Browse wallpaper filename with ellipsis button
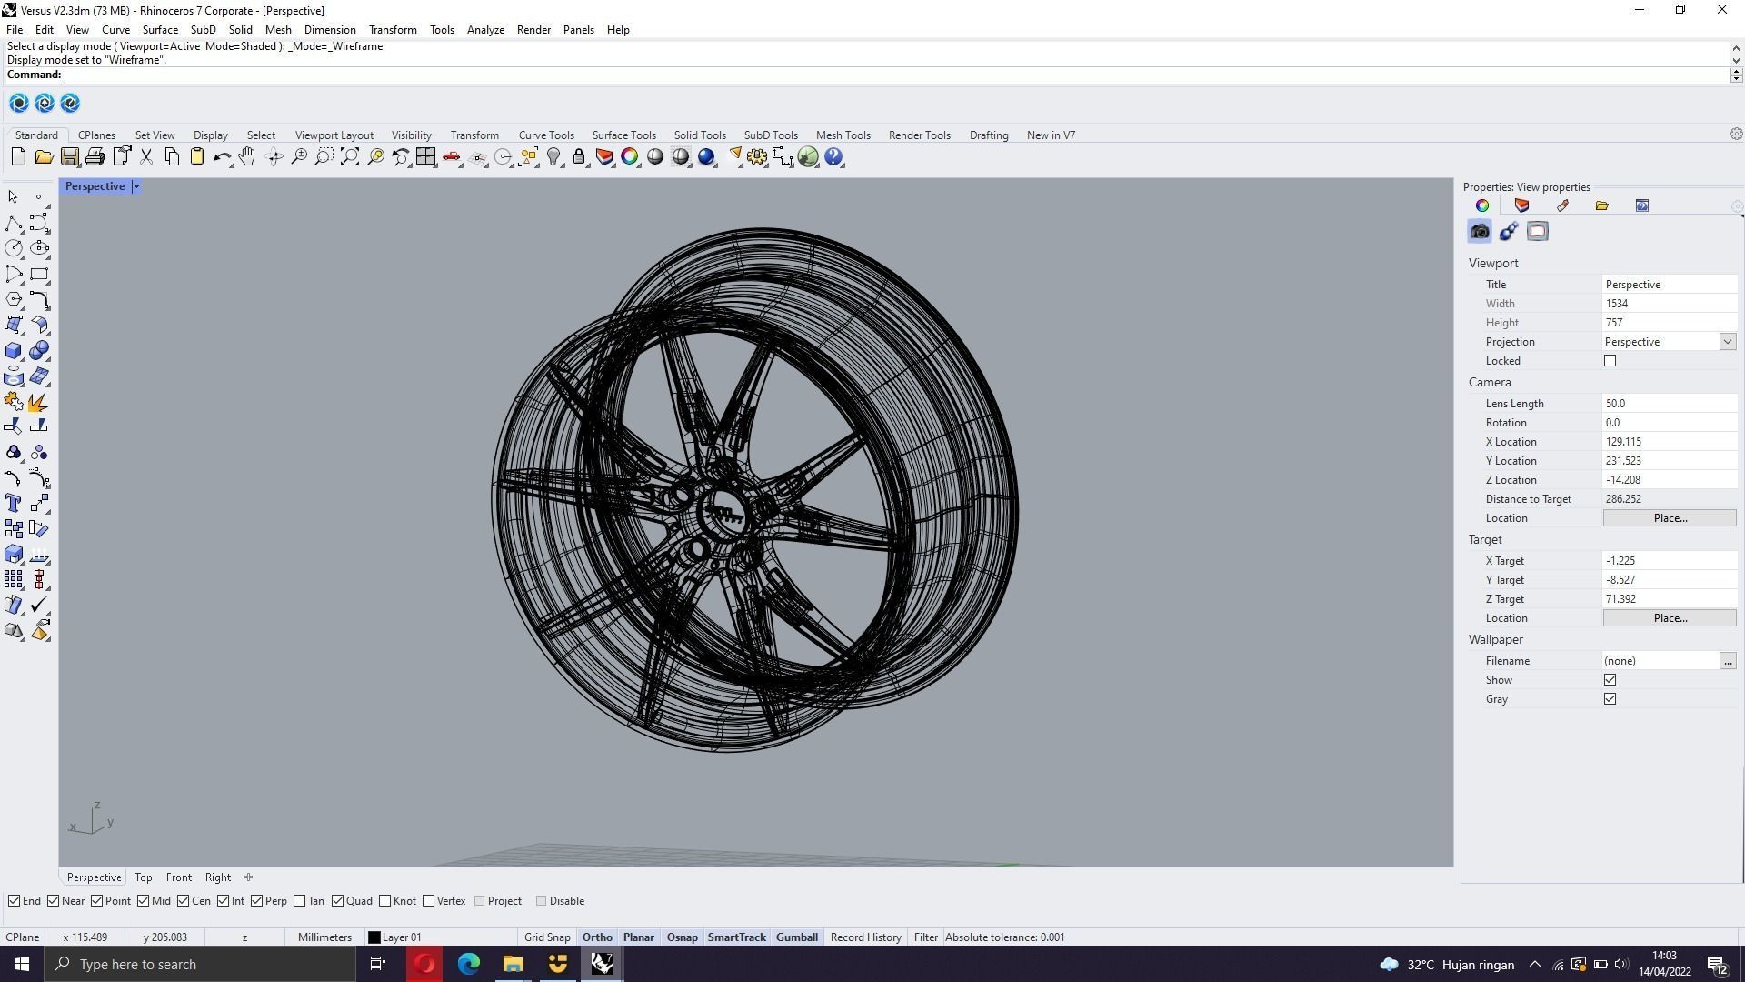 1728,661
